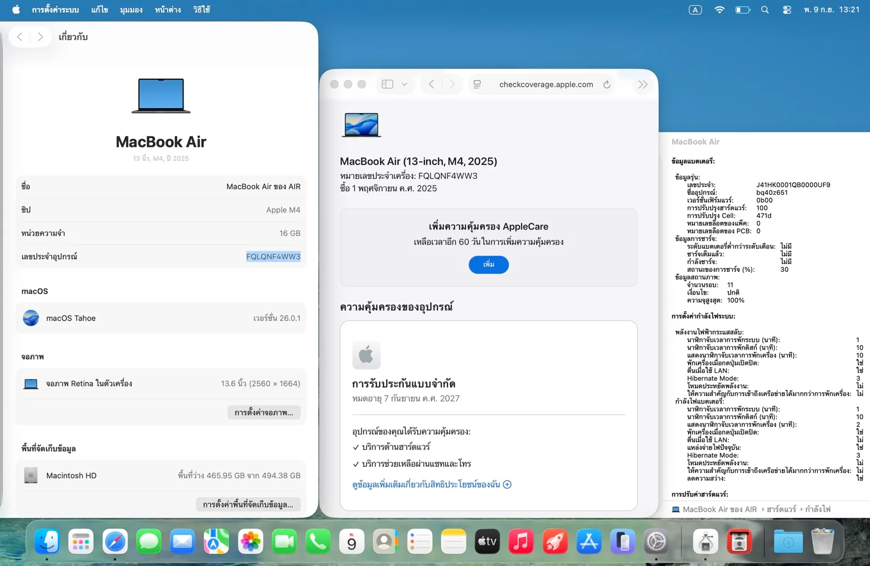This screenshot has width=870, height=566.
Task: Go back in Safari window
Action: [x=432, y=84]
